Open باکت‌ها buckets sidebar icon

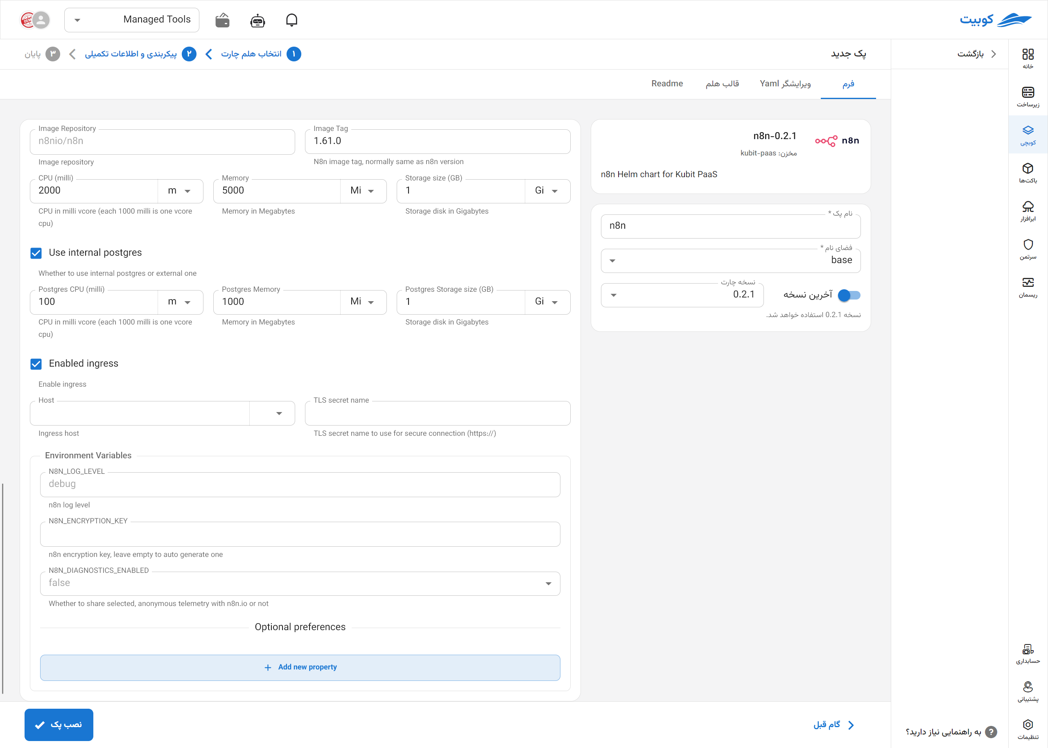tap(1028, 173)
